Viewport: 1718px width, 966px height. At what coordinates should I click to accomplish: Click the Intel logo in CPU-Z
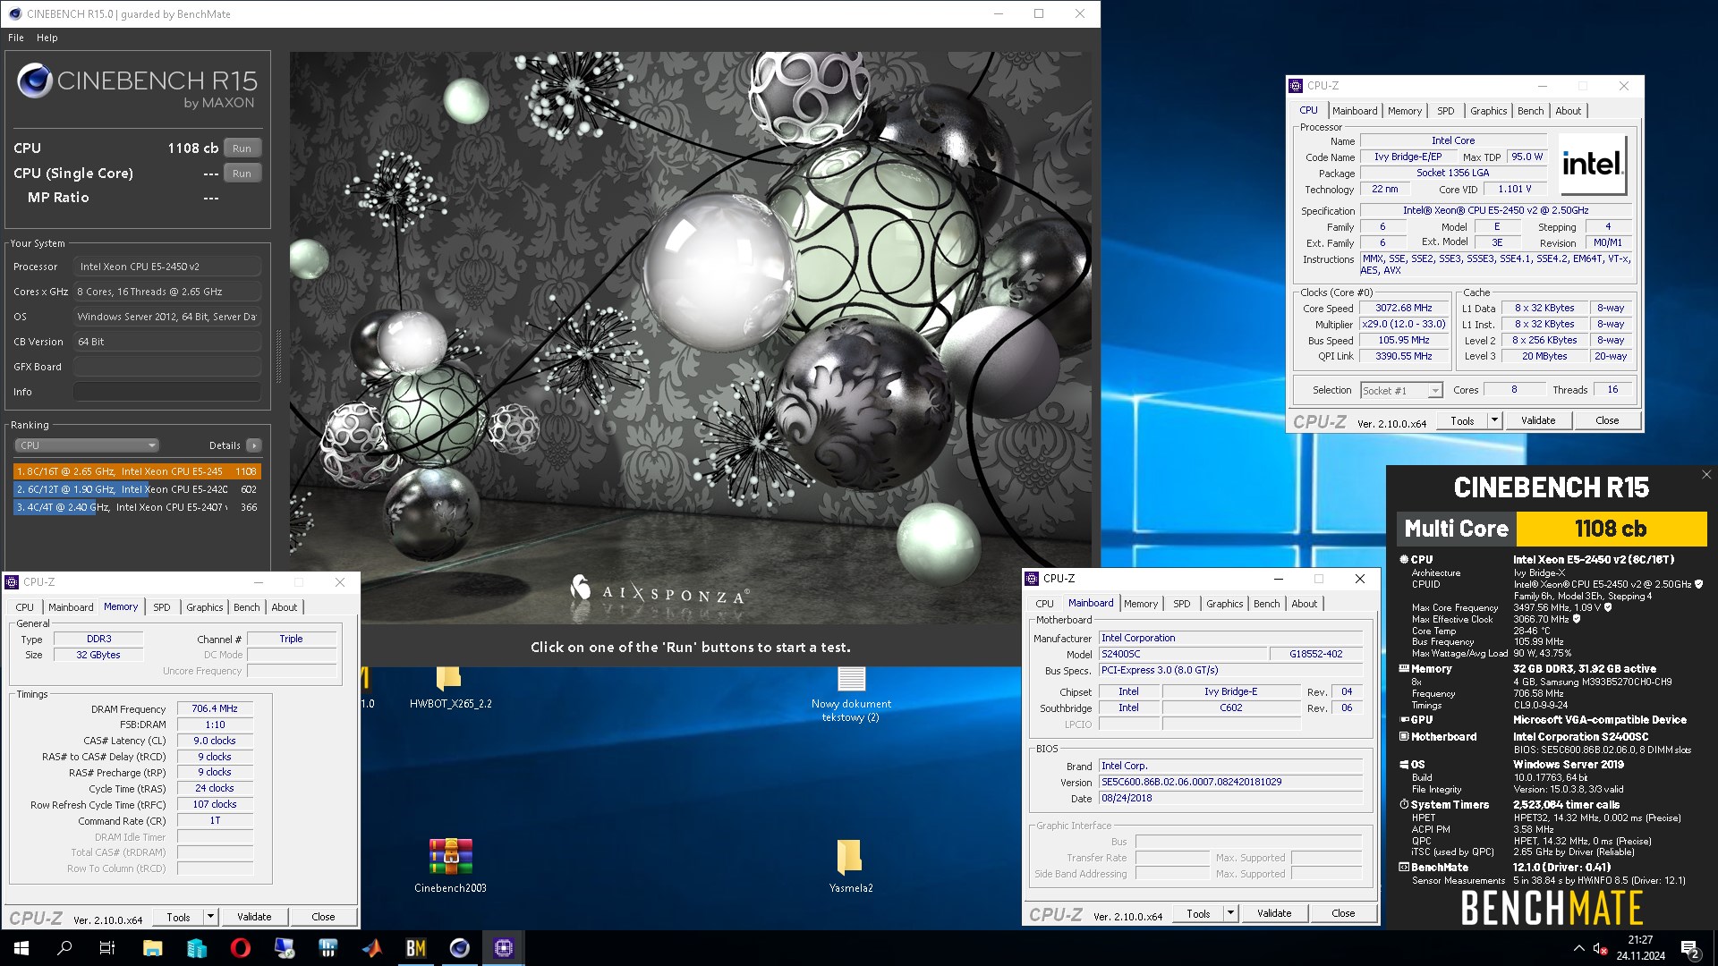(1592, 165)
